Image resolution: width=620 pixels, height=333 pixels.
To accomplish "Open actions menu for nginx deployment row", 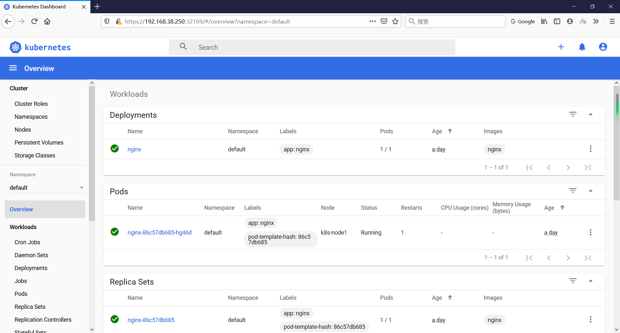I will coord(591,149).
